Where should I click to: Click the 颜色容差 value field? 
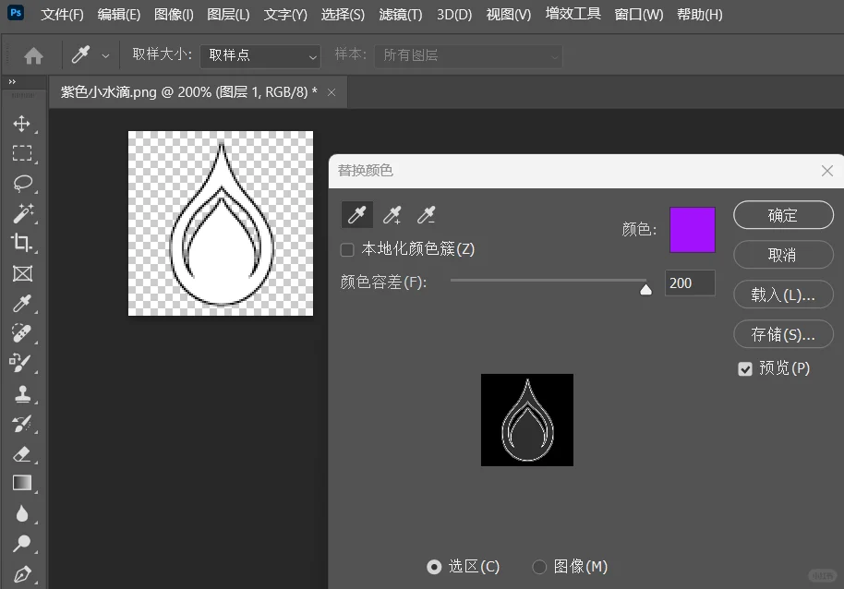690,283
